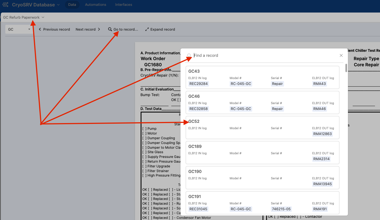Click the Pump checkbox bracket
The image size is (380, 220).
144,129
